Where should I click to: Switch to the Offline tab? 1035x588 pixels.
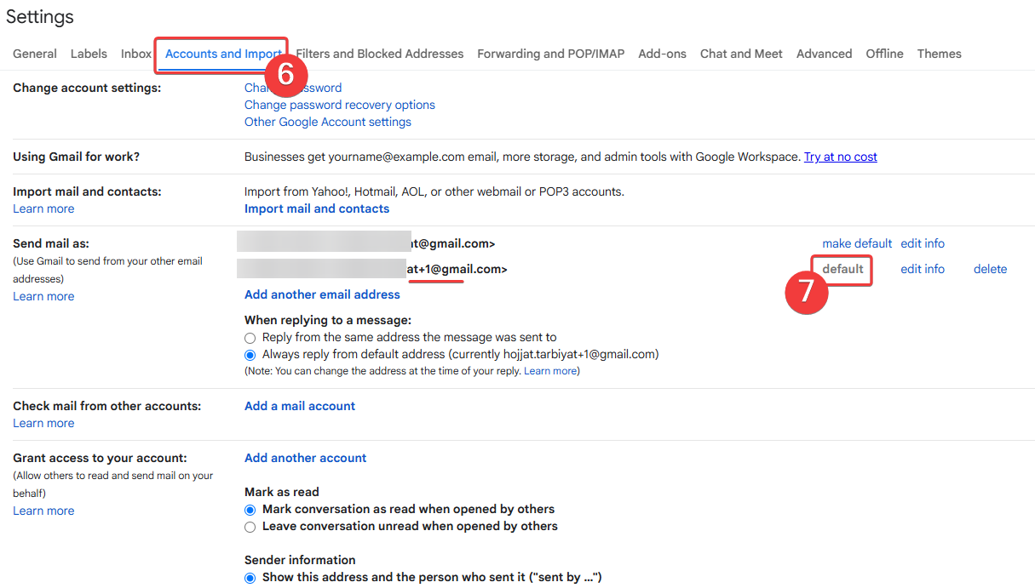click(884, 54)
